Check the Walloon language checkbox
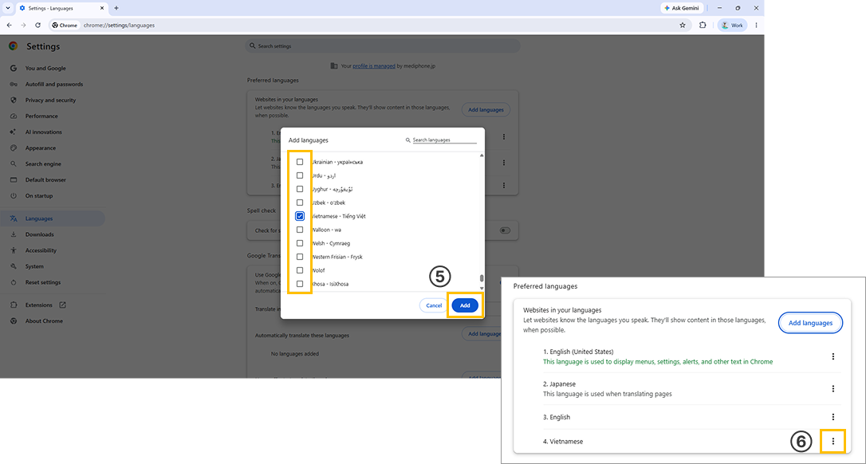This screenshot has height=464, width=866. click(300, 230)
